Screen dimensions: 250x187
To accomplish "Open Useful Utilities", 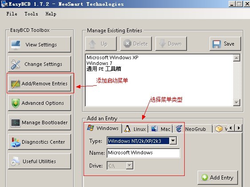I will [x=40, y=161].
